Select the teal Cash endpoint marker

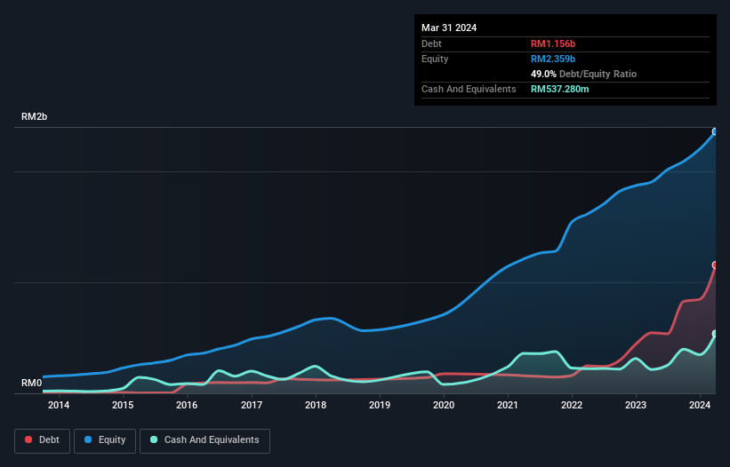coord(714,334)
